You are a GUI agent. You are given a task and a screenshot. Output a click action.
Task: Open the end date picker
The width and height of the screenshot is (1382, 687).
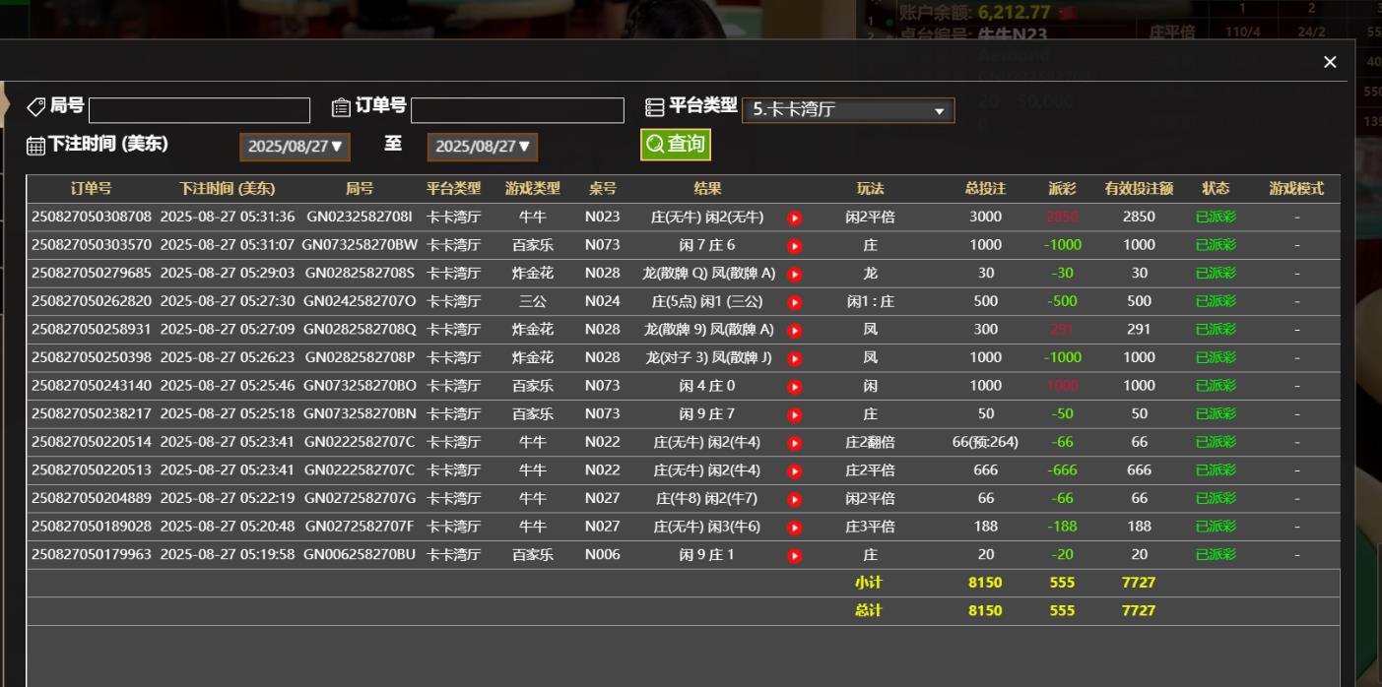(482, 147)
